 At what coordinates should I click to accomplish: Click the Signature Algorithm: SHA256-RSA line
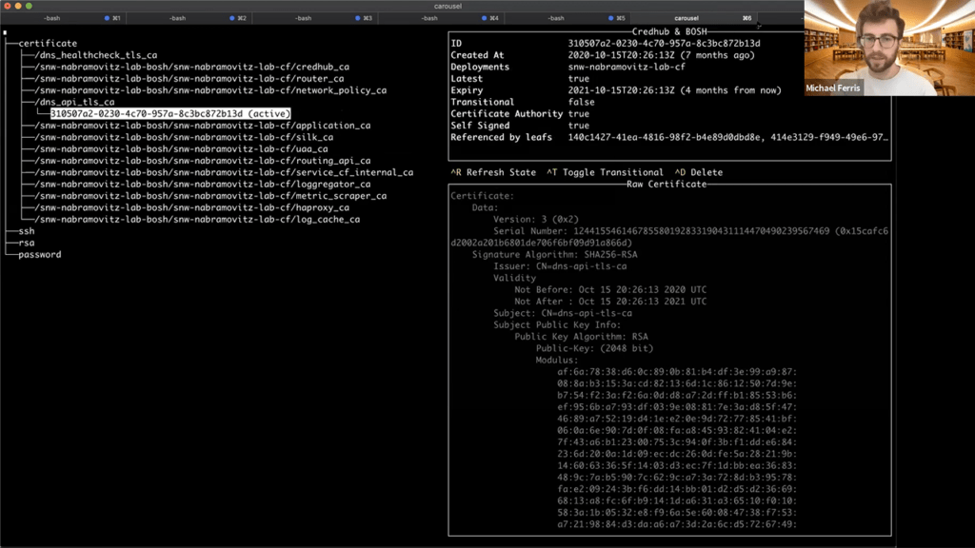tap(555, 255)
